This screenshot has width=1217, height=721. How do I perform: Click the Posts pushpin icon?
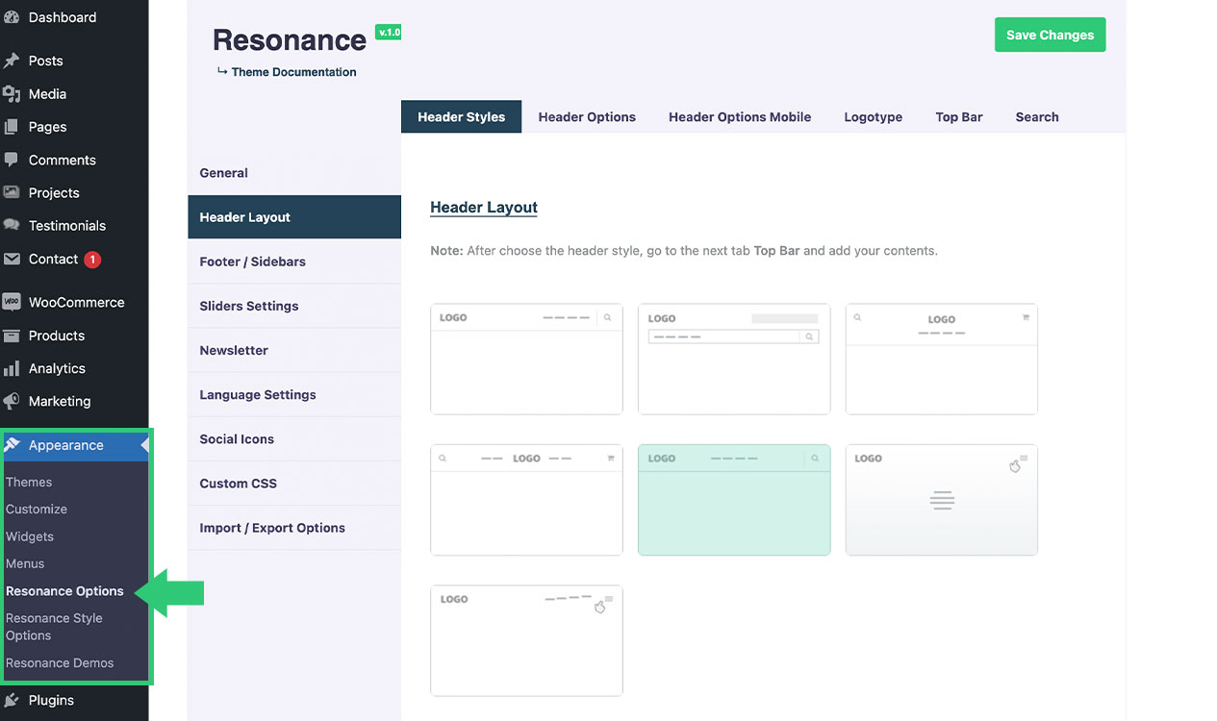(12, 61)
